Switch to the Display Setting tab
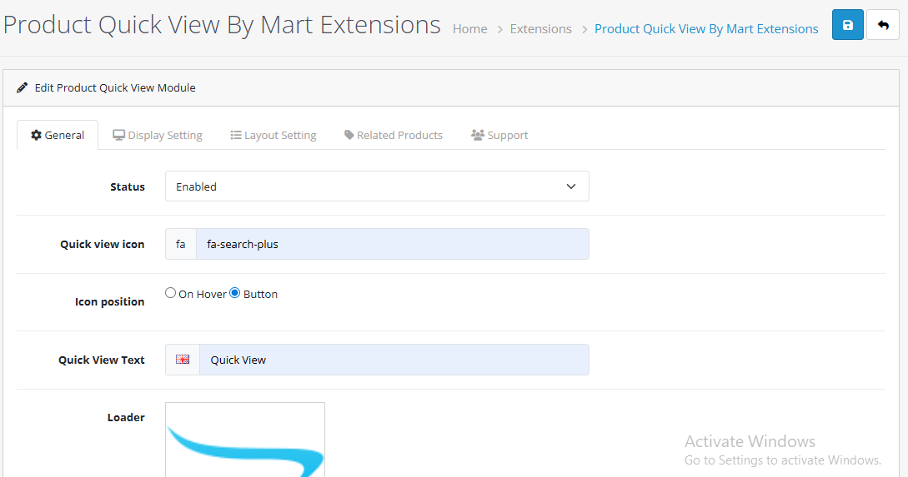908x477 pixels. coord(164,135)
